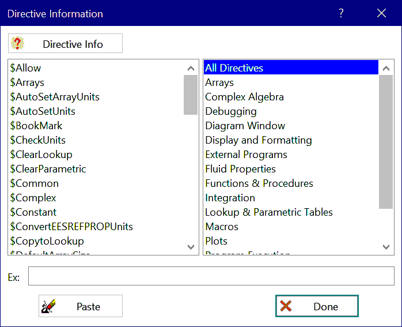Screen dimensions: 402x327
Task: Select the $AutoSetUnits directive
Action: 43,111
